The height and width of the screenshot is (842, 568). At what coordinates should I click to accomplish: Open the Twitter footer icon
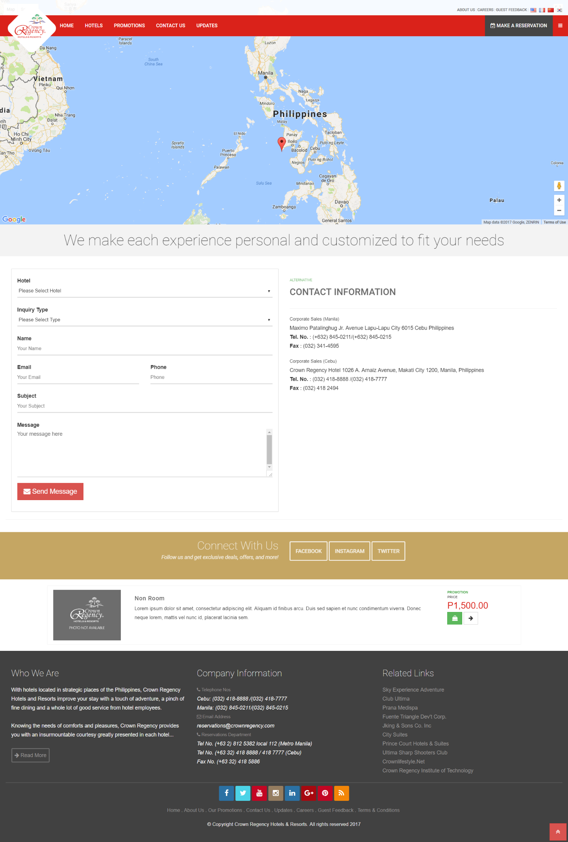coord(243,793)
